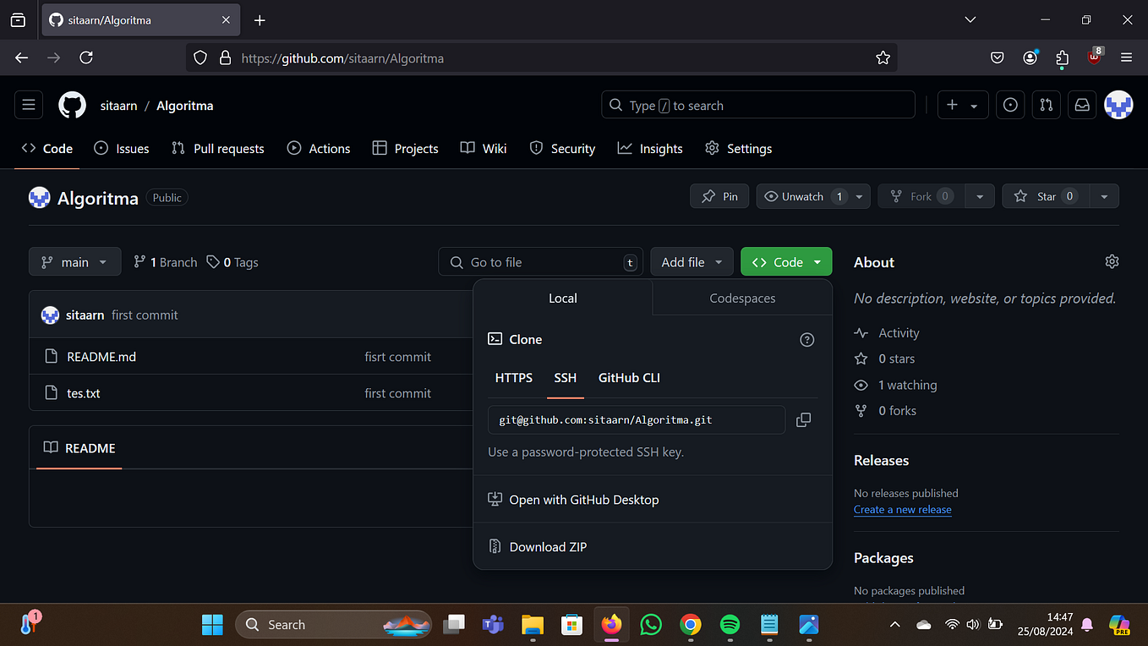This screenshot has width=1148, height=646.
Task: Switch to the Codespaces tab
Action: pyautogui.click(x=741, y=298)
